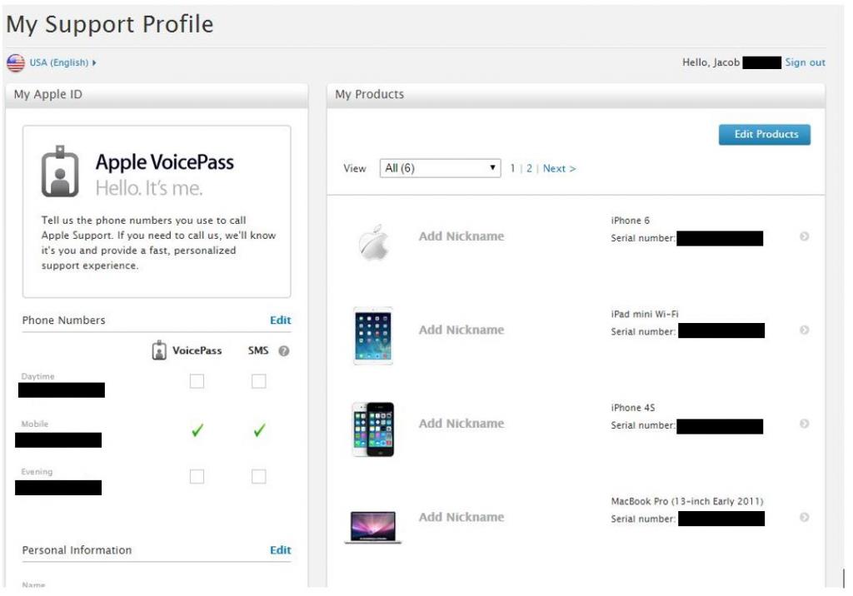Click the VoicePass column badge icon

[159, 350]
